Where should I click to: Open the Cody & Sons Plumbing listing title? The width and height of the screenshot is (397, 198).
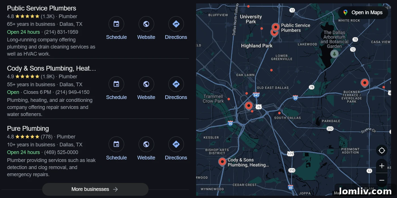[x=51, y=68]
